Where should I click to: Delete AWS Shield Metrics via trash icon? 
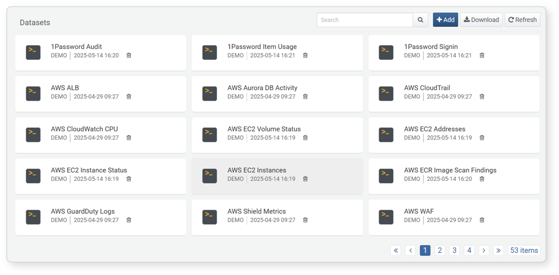[x=305, y=220]
